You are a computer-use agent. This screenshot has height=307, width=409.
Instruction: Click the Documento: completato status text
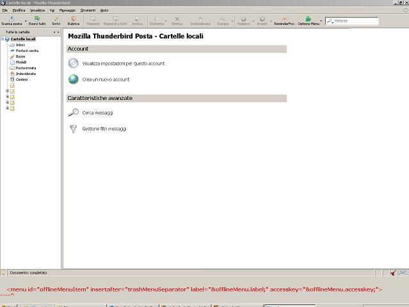[28, 273]
